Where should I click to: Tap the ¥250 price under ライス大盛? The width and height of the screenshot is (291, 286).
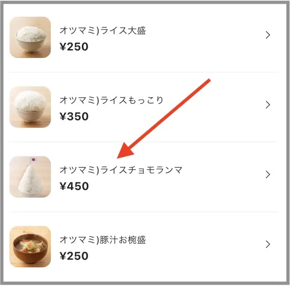click(x=74, y=46)
